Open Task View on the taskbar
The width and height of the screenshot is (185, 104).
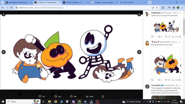coord(43,101)
